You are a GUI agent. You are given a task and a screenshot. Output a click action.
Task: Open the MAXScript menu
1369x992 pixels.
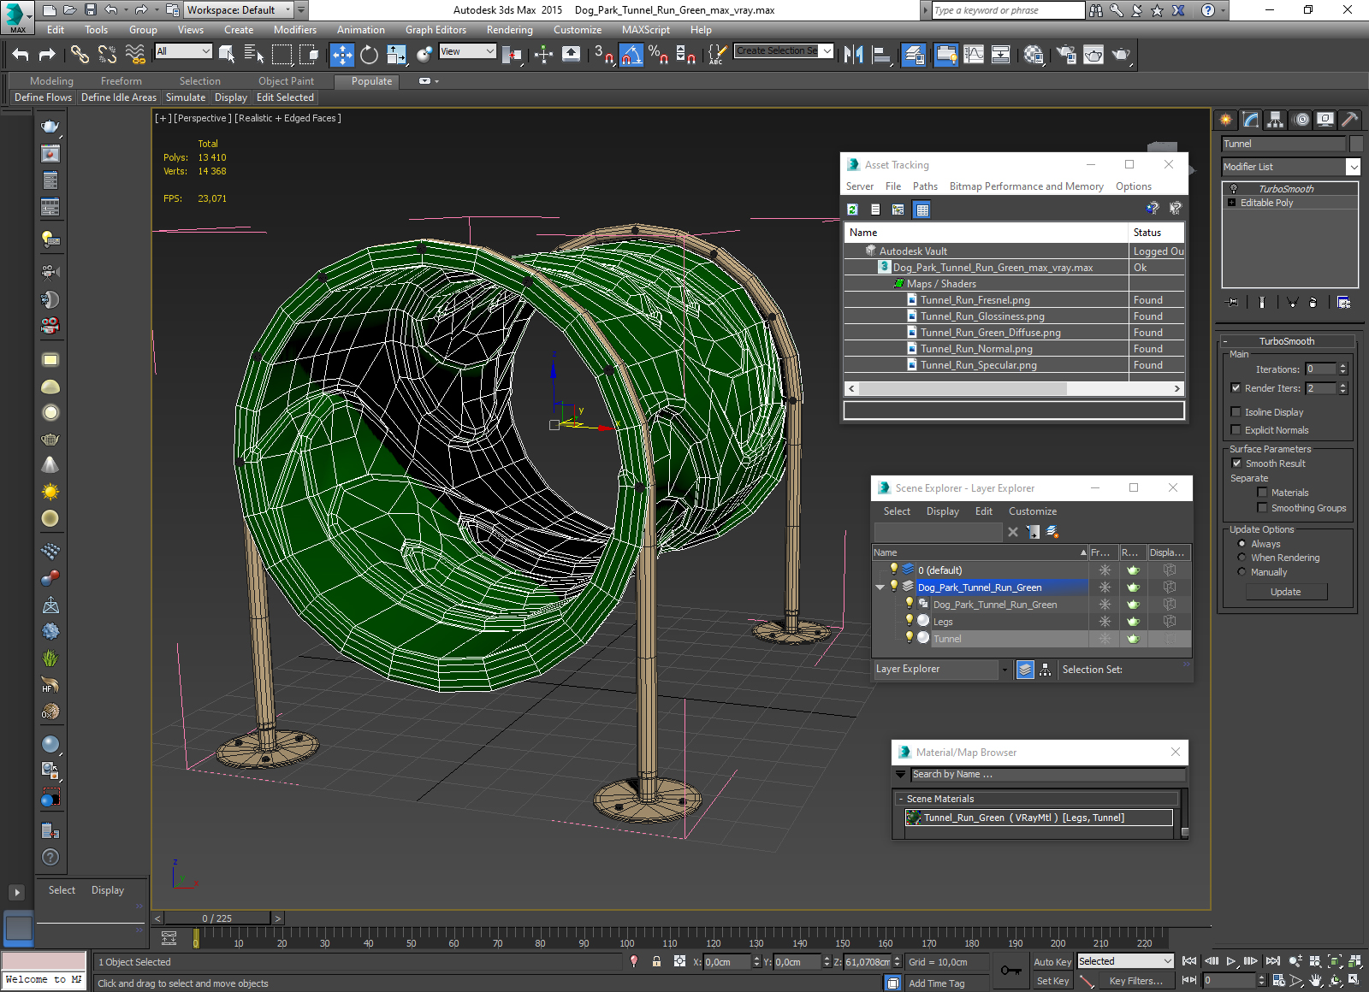click(x=645, y=29)
